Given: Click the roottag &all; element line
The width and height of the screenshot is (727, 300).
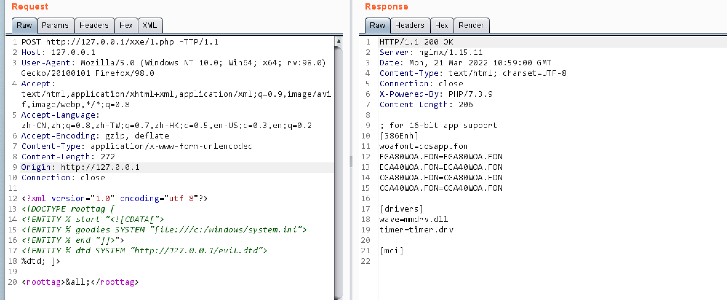Looking at the screenshot, I should pyautogui.click(x=80, y=282).
